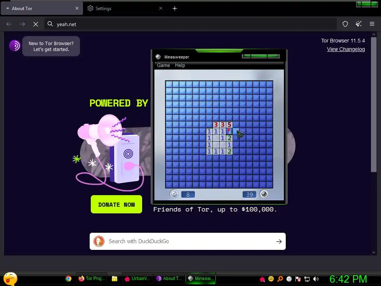Click the page vertical scrollbar thumb
This screenshot has width=381, height=286.
pyautogui.click(x=374, y=105)
